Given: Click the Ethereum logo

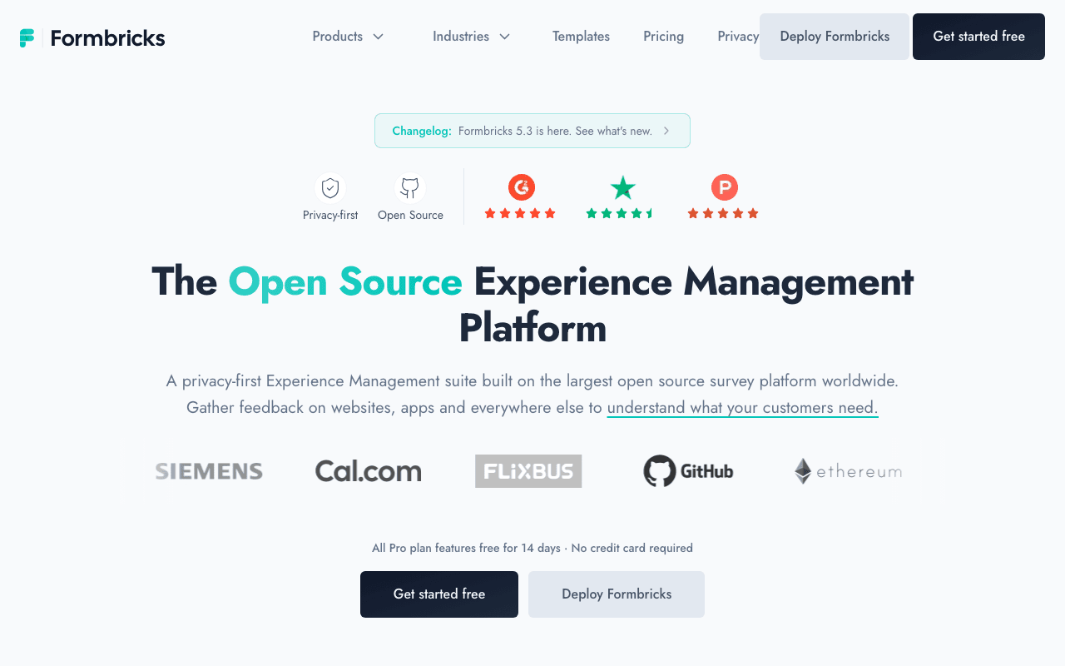Looking at the screenshot, I should tap(848, 471).
